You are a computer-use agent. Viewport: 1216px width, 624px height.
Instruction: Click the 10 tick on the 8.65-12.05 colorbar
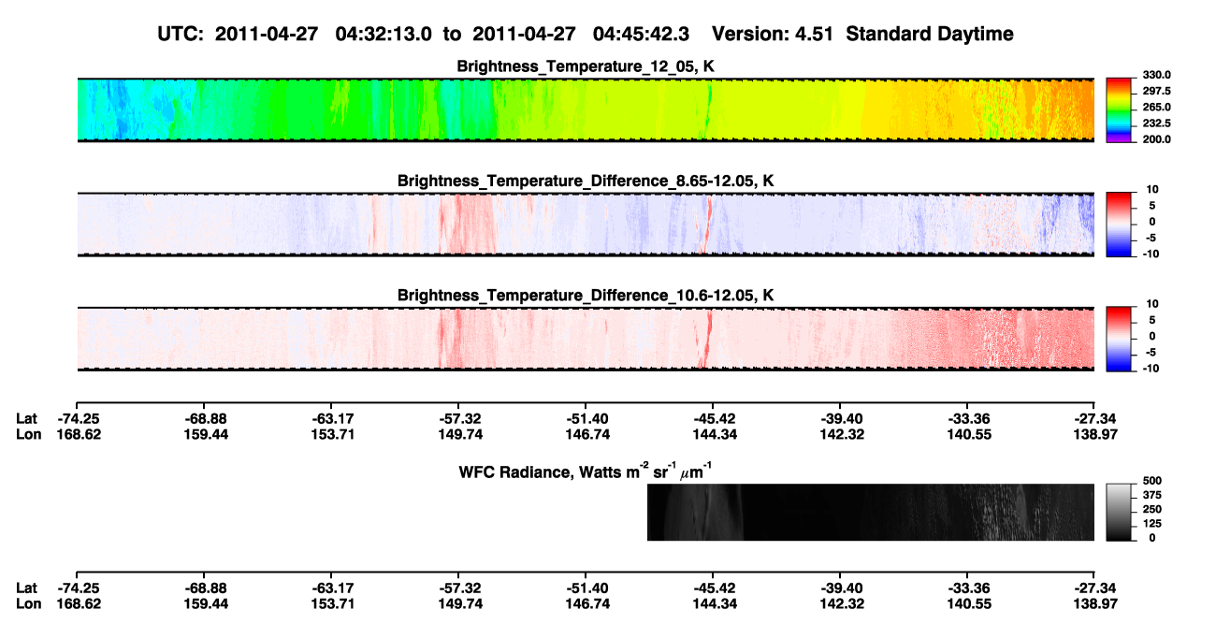(1154, 190)
